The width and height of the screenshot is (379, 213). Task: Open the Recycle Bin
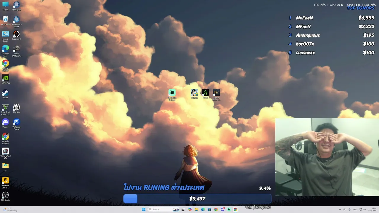pos(5,20)
